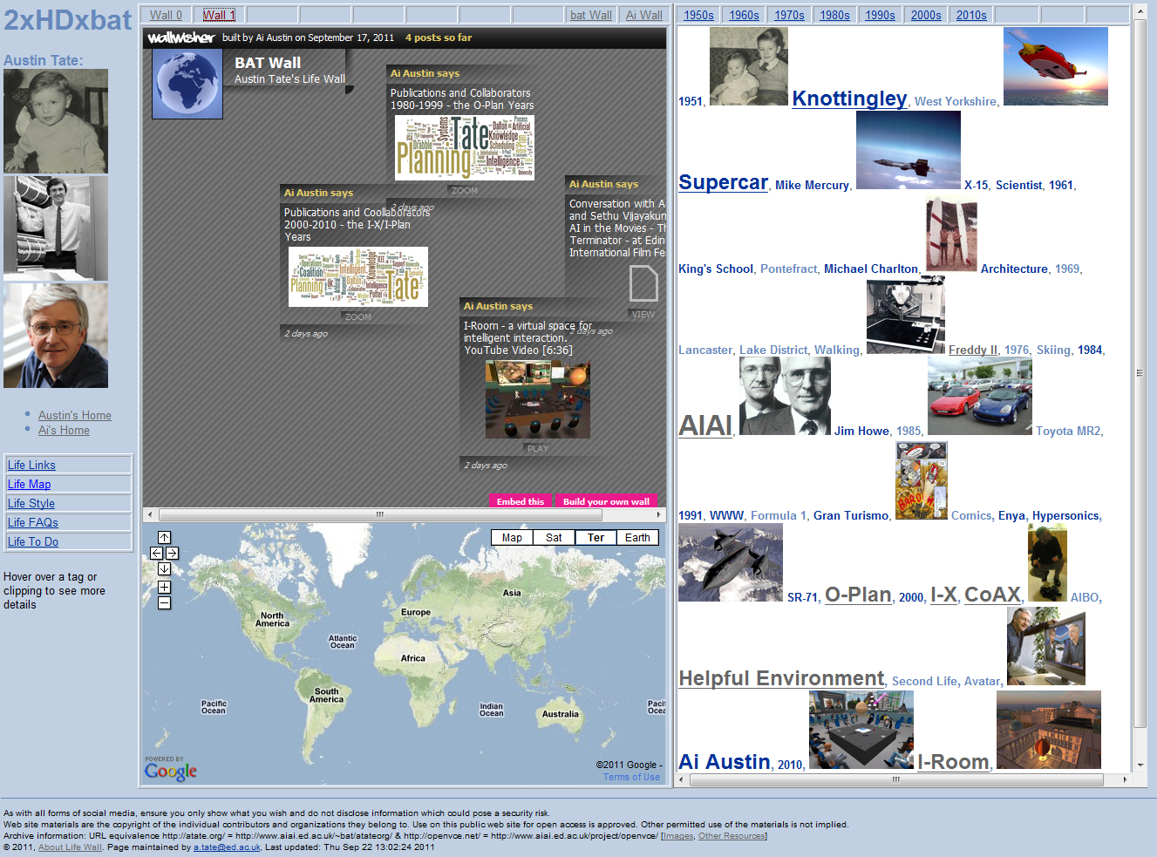Click the Supercar tag
Screen dimensions: 1157x857
point(723,182)
